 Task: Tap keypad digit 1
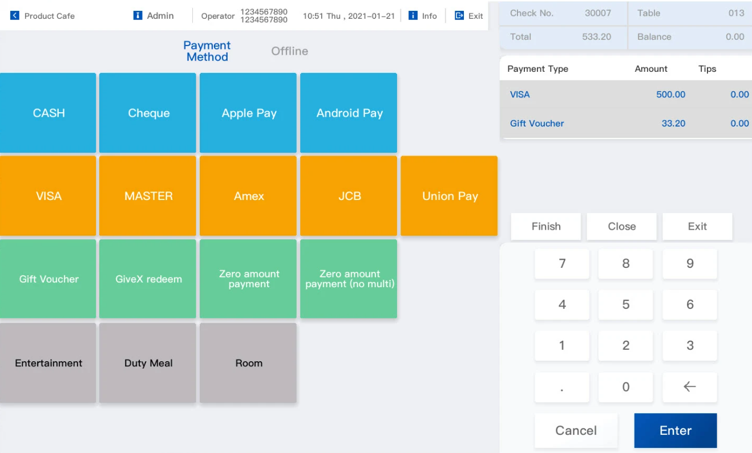point(562,346)
